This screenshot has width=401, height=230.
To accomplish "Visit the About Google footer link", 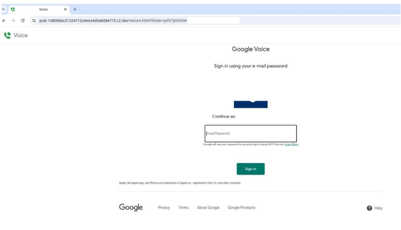I will pos(208,208).
